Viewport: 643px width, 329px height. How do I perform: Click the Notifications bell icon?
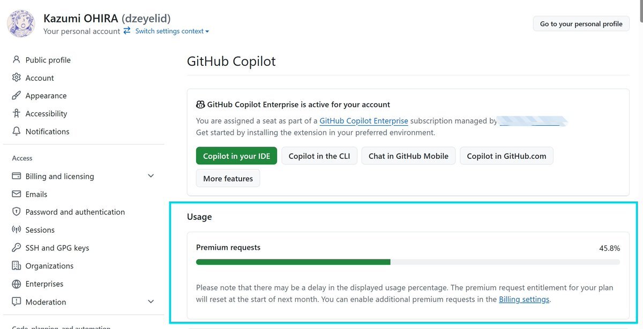(x=16, y=132)
